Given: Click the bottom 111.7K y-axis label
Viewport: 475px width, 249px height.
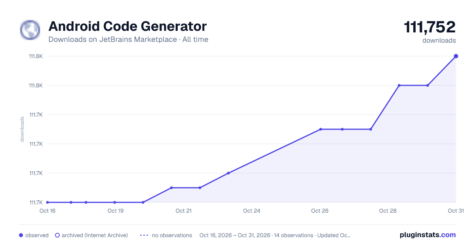Looking at the screenshot, I should [36, 202].
